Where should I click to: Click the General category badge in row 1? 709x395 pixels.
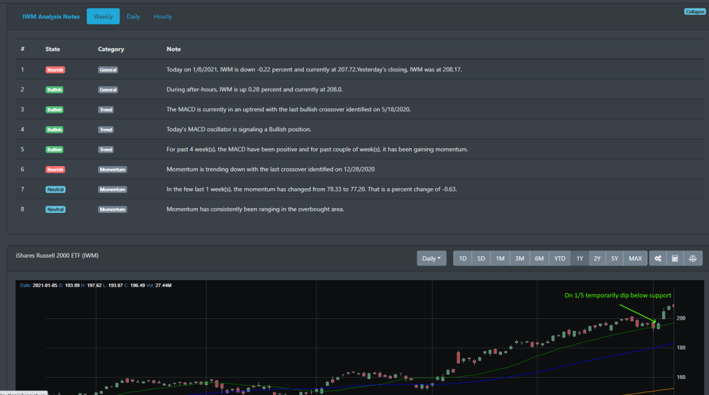pyautogui.click(x=108, y=69)
